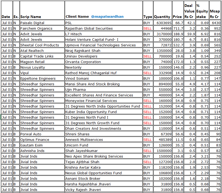Click Nexus Global Opportunities Fund cell

click(x=104, y=173)
